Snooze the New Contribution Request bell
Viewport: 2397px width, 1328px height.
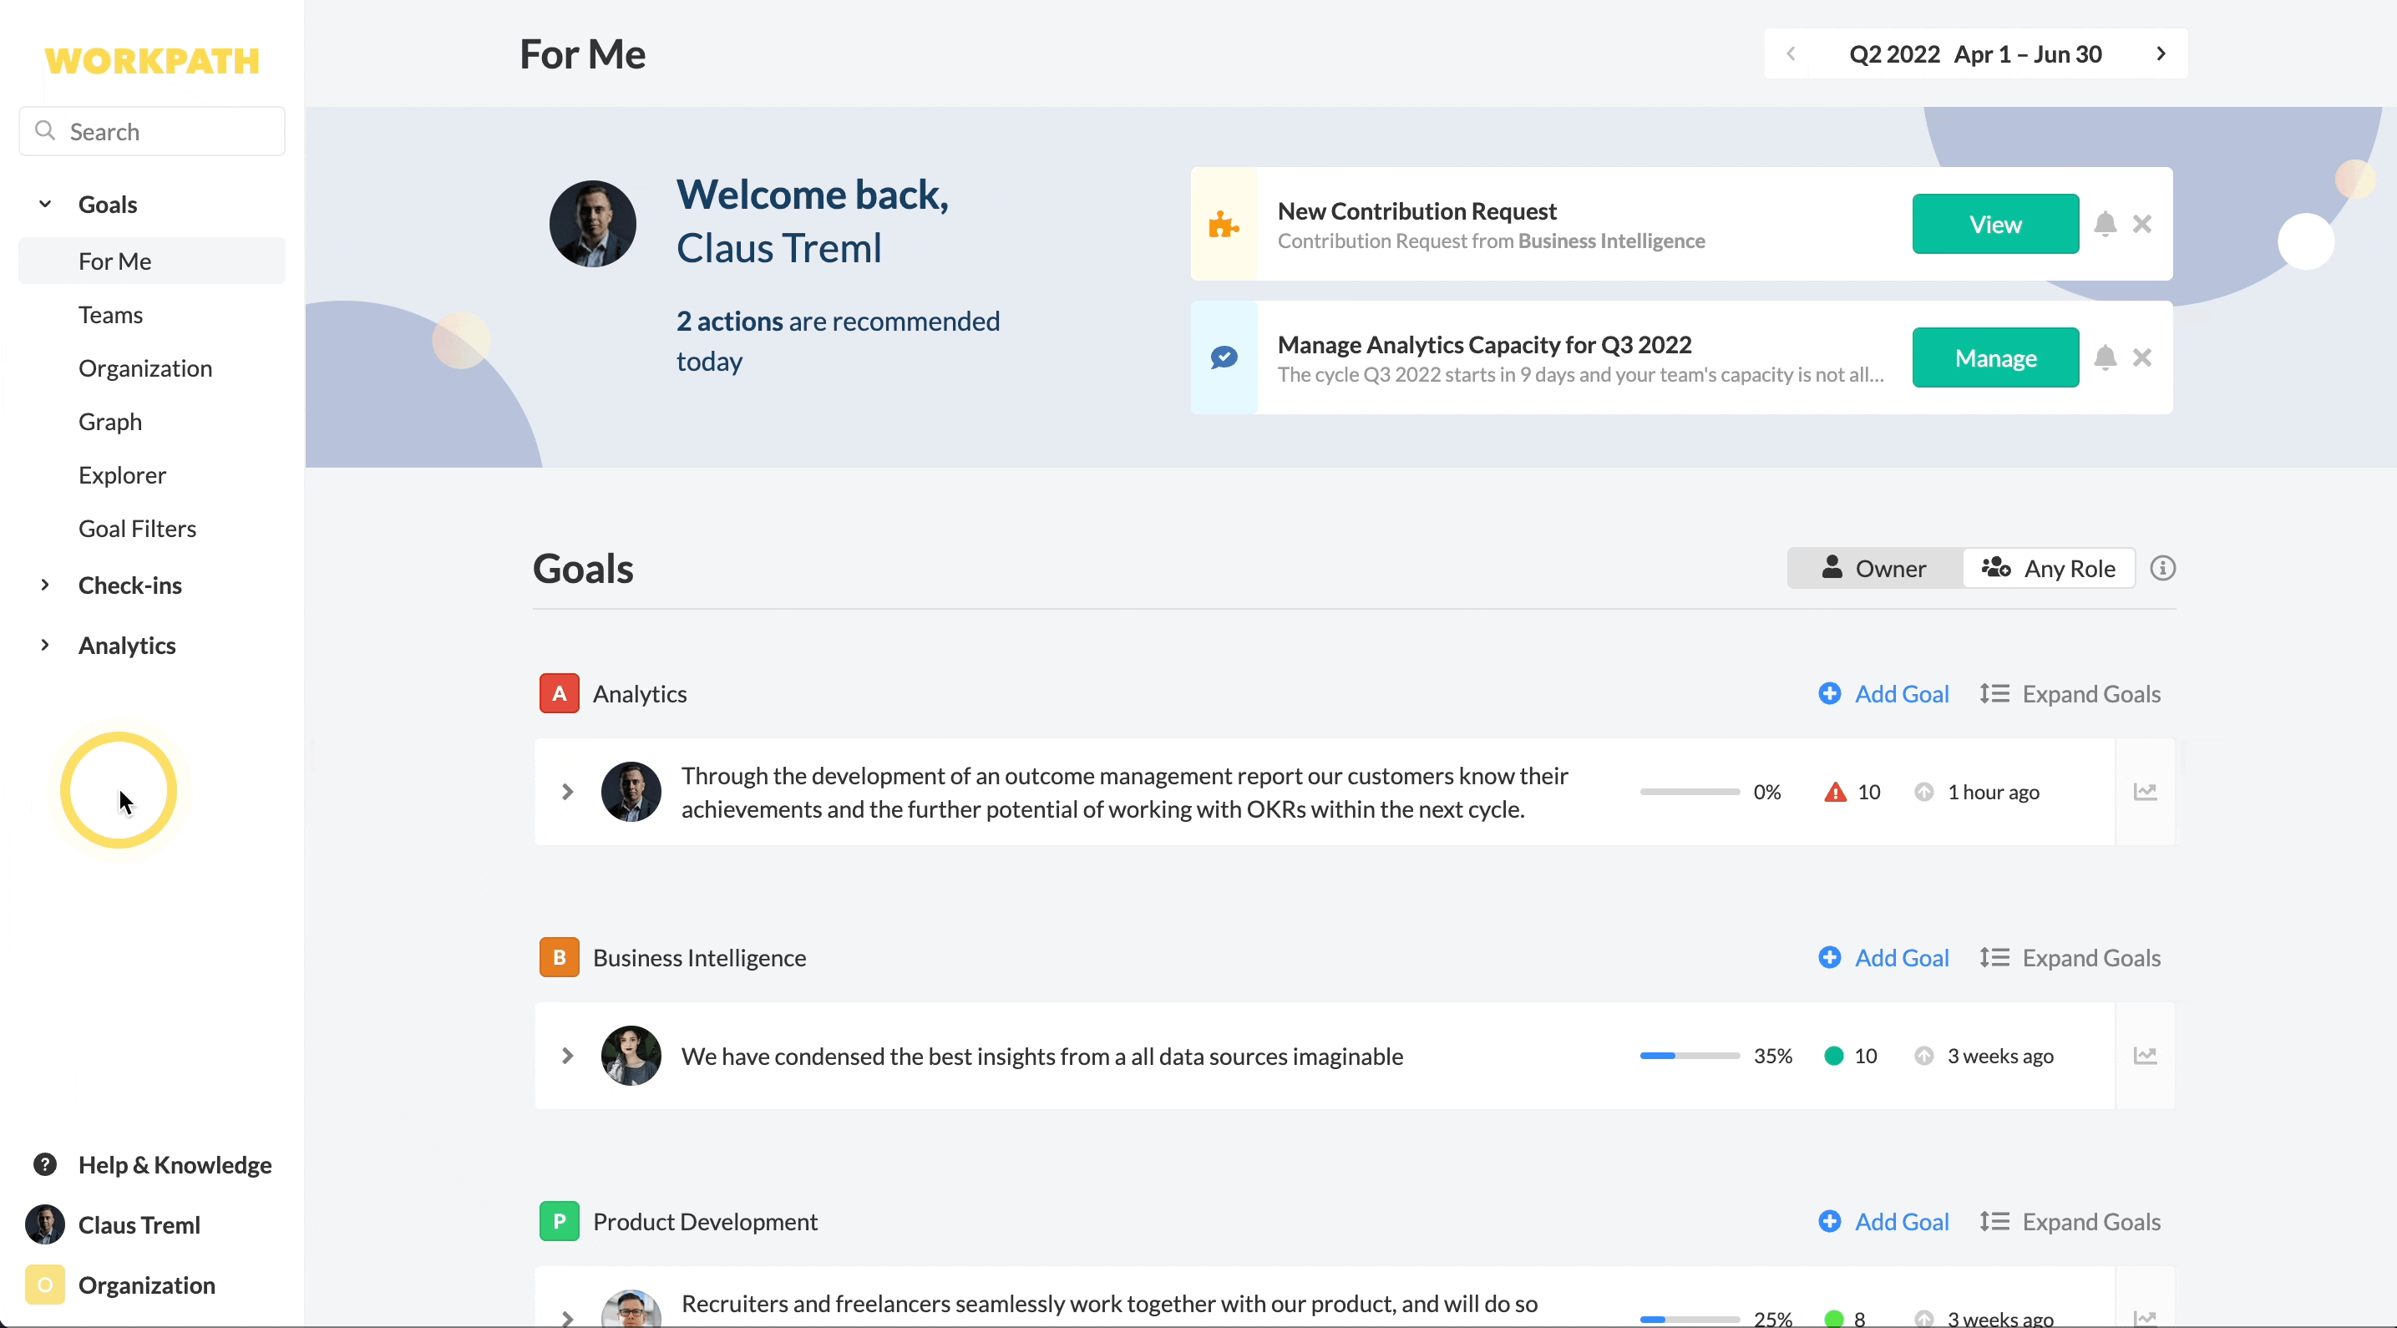pyautogui.click(x=2105, y=225)
